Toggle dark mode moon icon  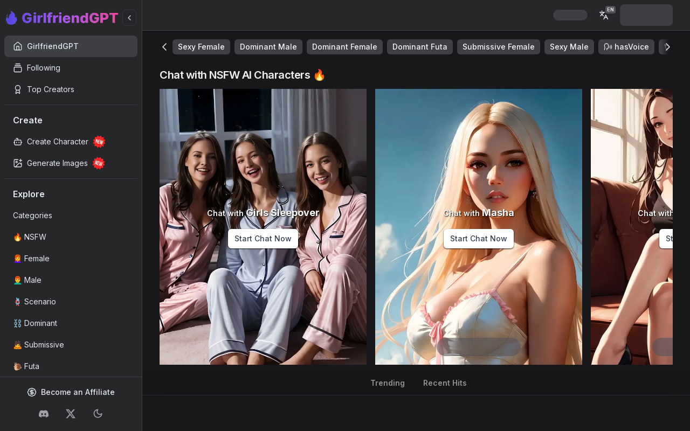(x=98, y=414)
